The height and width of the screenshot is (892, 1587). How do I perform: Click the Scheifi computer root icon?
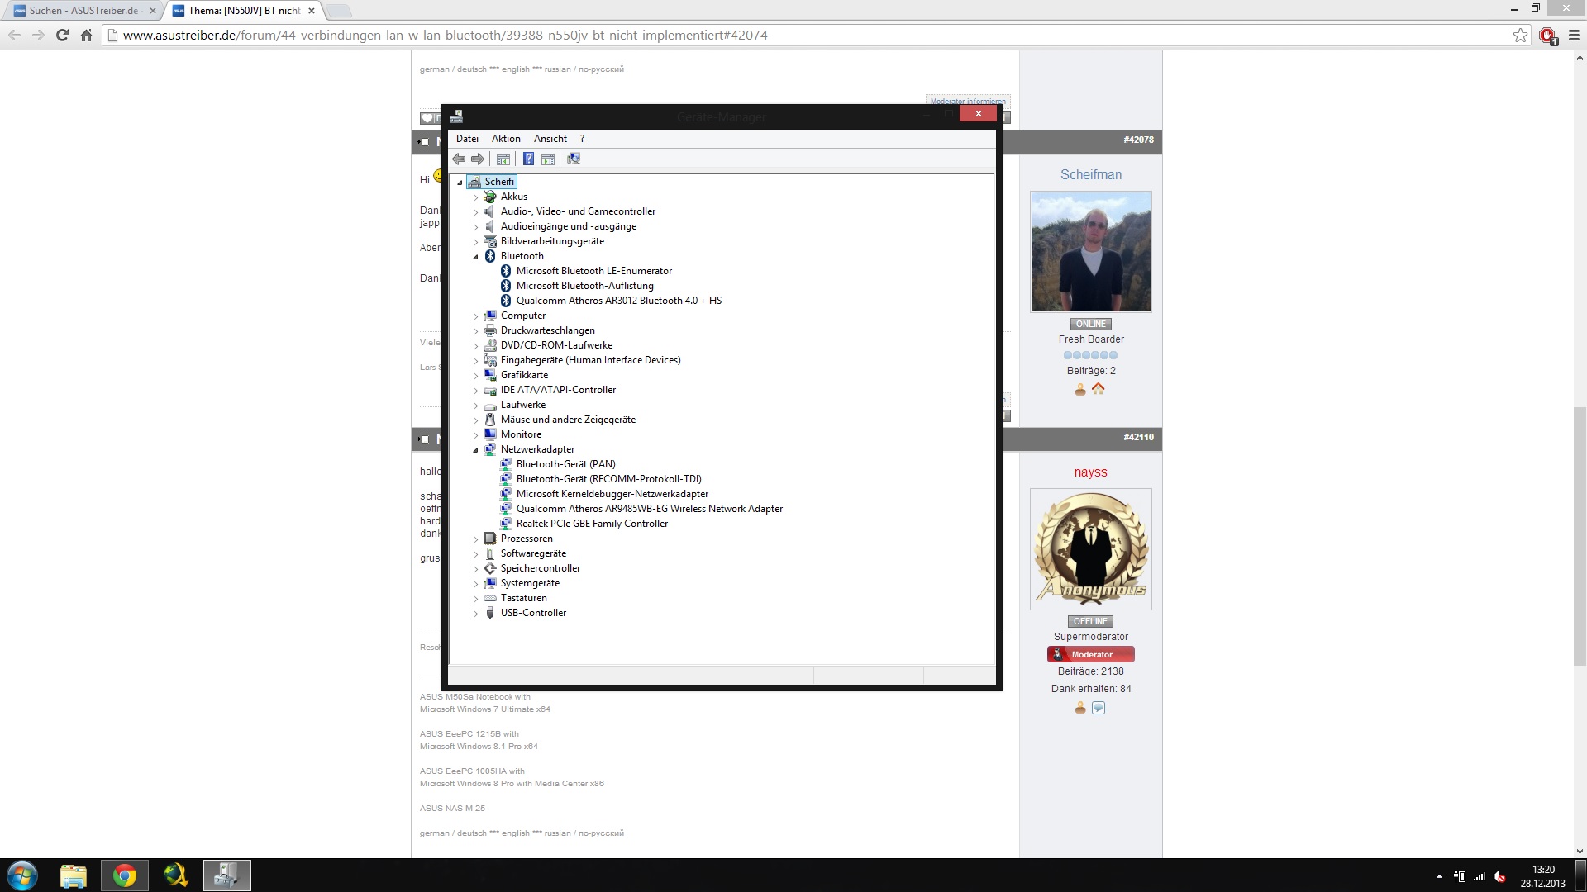(474, 182)
